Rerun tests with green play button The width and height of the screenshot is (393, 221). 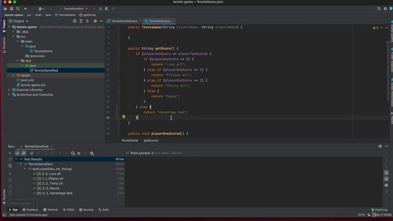pyautogui.click(x=10, y=153)
